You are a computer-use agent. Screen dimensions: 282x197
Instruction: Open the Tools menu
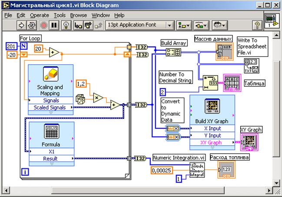point(60,15)
